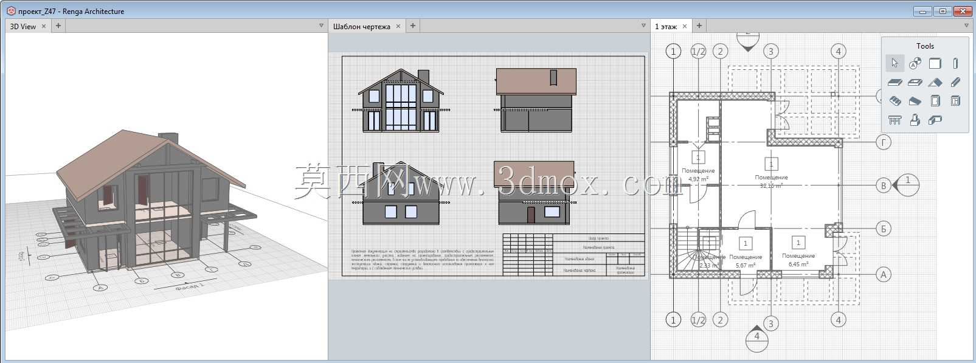The height and width of the screenshot is (363, 976).
Task: Open tab list dropdown of Шаблон чертежа pane
Action: point(643,26)
